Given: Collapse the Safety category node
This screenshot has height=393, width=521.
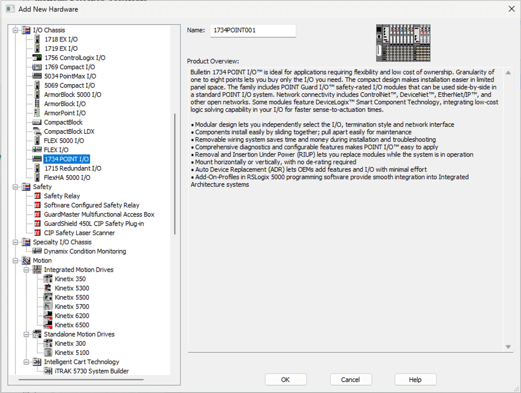Looking at the screenshot, I should click(x=16, y=187).
